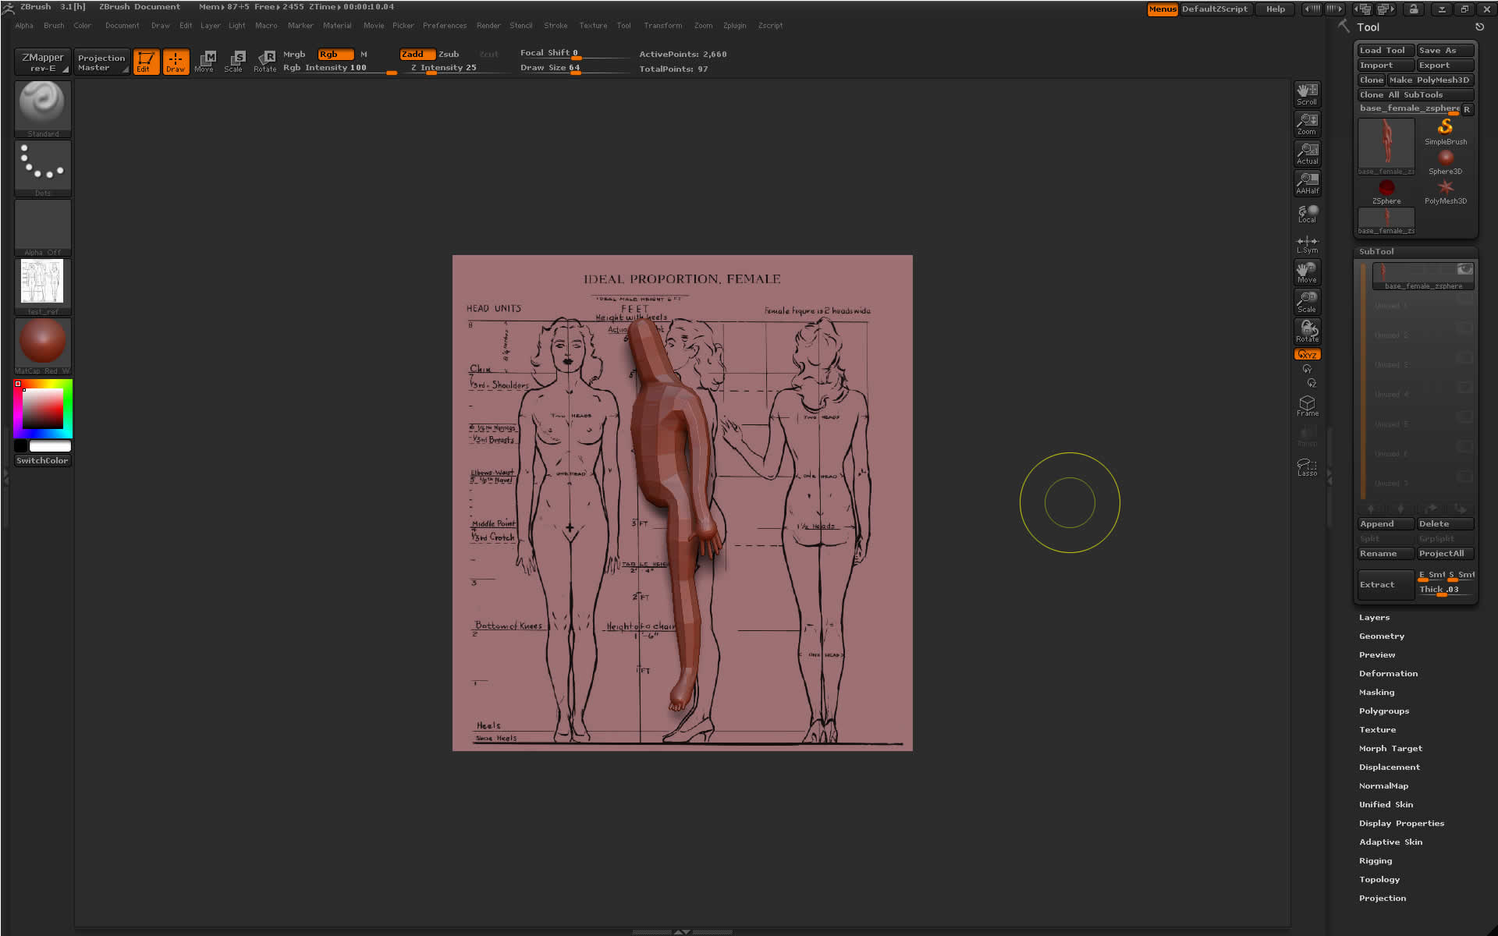Expand the Adaptive Skin section
This screenshot has width=1498, height=936.
click(x=1390, y=842)
